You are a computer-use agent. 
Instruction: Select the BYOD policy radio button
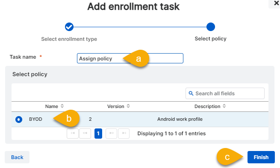(19, 120)
